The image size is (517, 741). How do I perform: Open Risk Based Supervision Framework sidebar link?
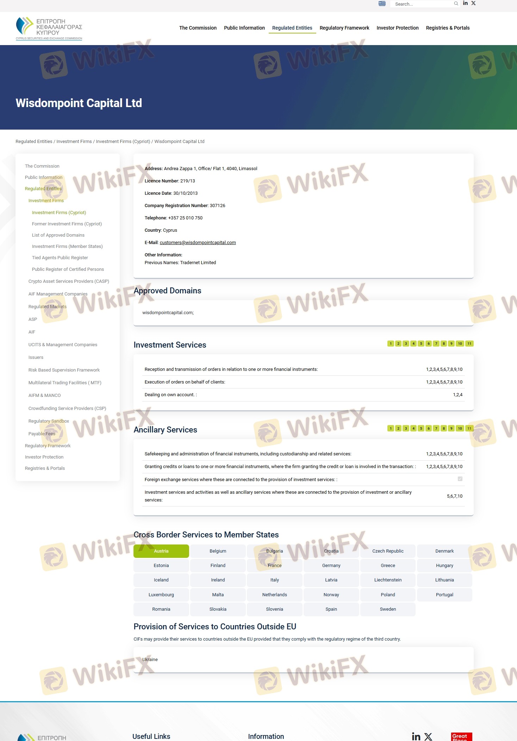(x=64, y=370)
